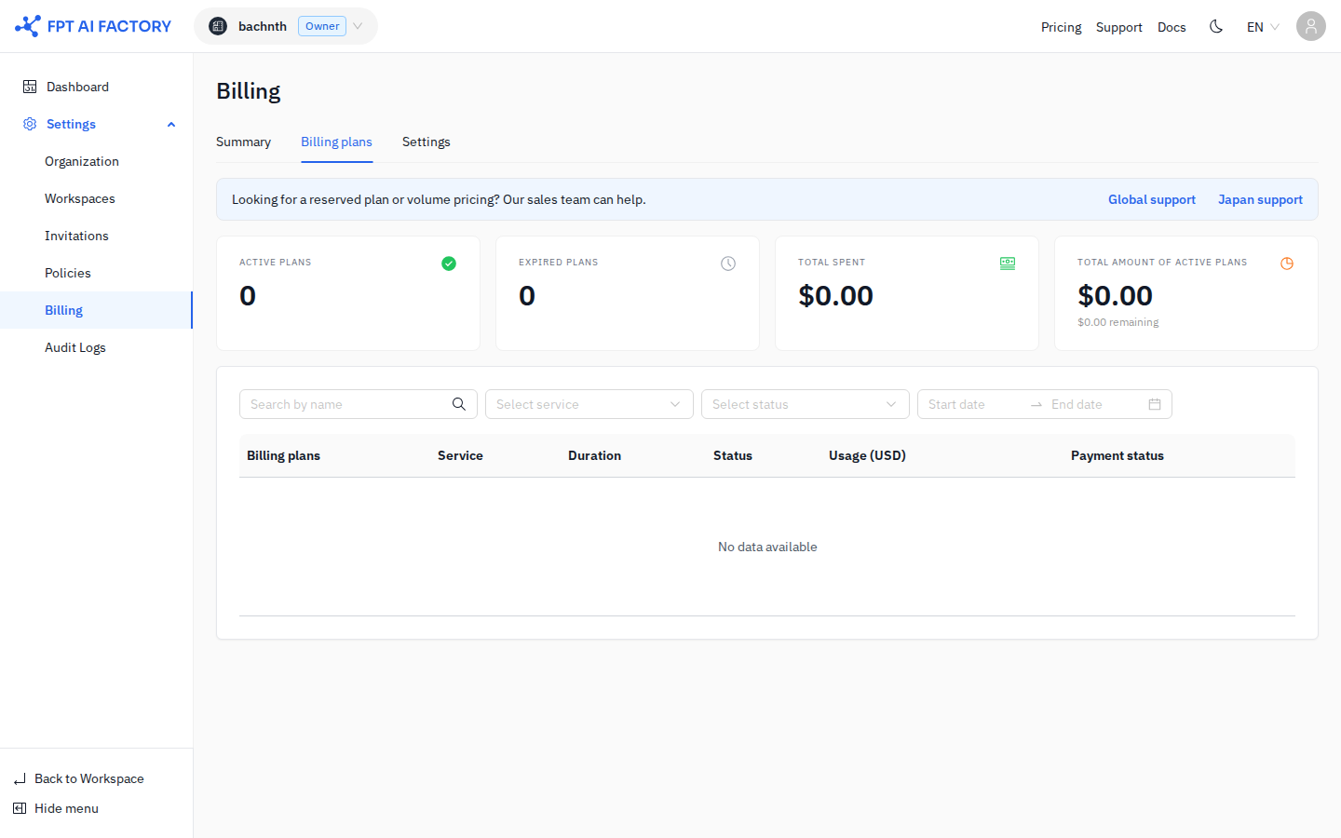This screenshot has height=838, width=1341.
Task: Click the End date field
Action: pyautogui.click(x=1094, y=404)
